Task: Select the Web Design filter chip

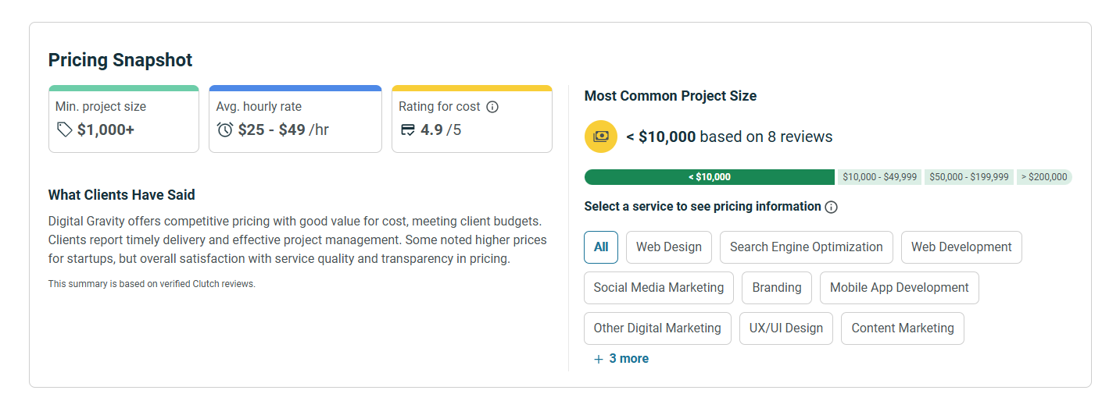Action: [669, 247]
